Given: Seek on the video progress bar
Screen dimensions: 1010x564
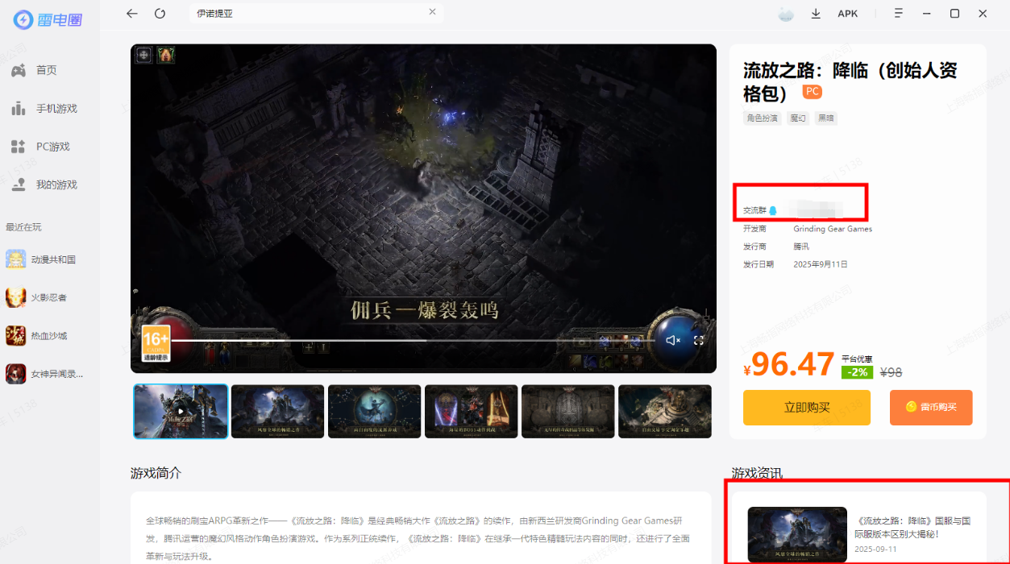Looking at the screenshot, I should point(412,341).
